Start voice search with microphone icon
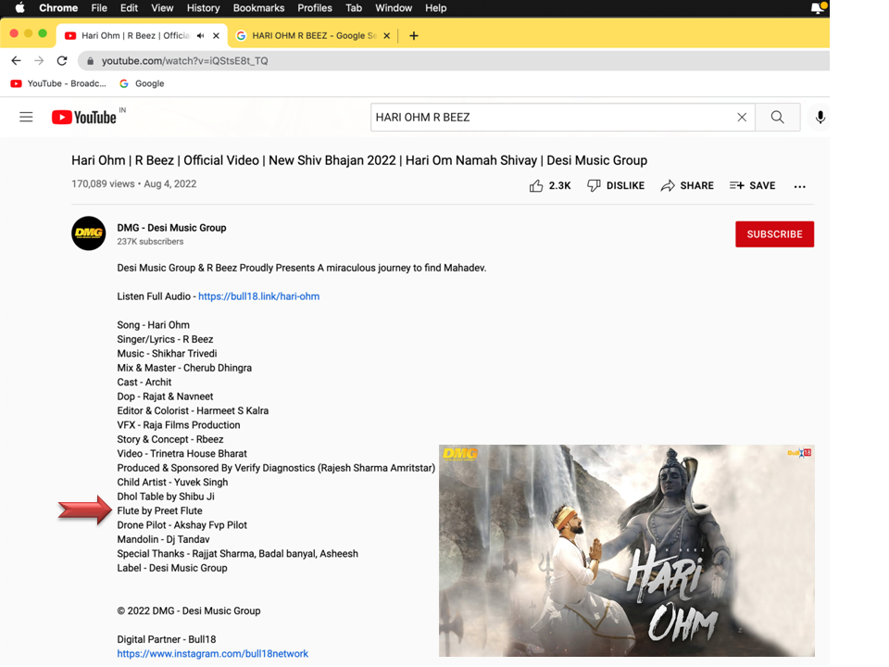The height and width of the screenshot is (667, 889). click(x=820, y=118)
